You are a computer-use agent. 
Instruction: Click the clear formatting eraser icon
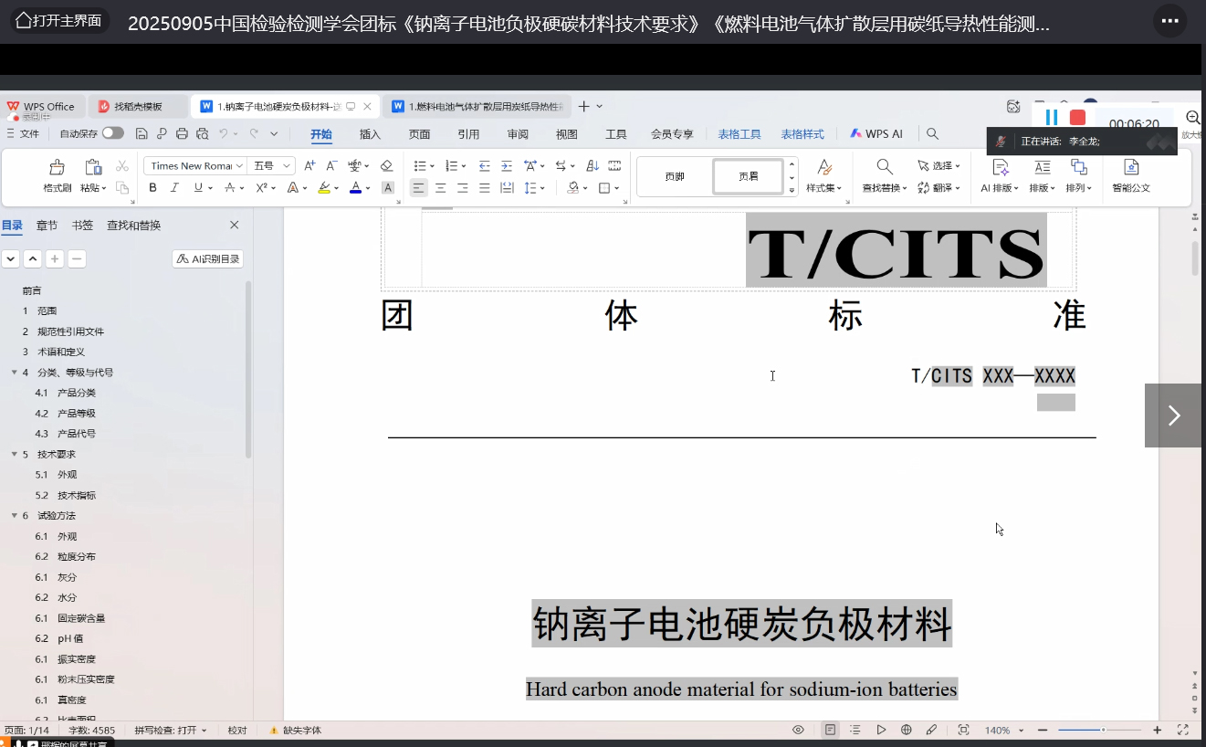click(386, 165)
